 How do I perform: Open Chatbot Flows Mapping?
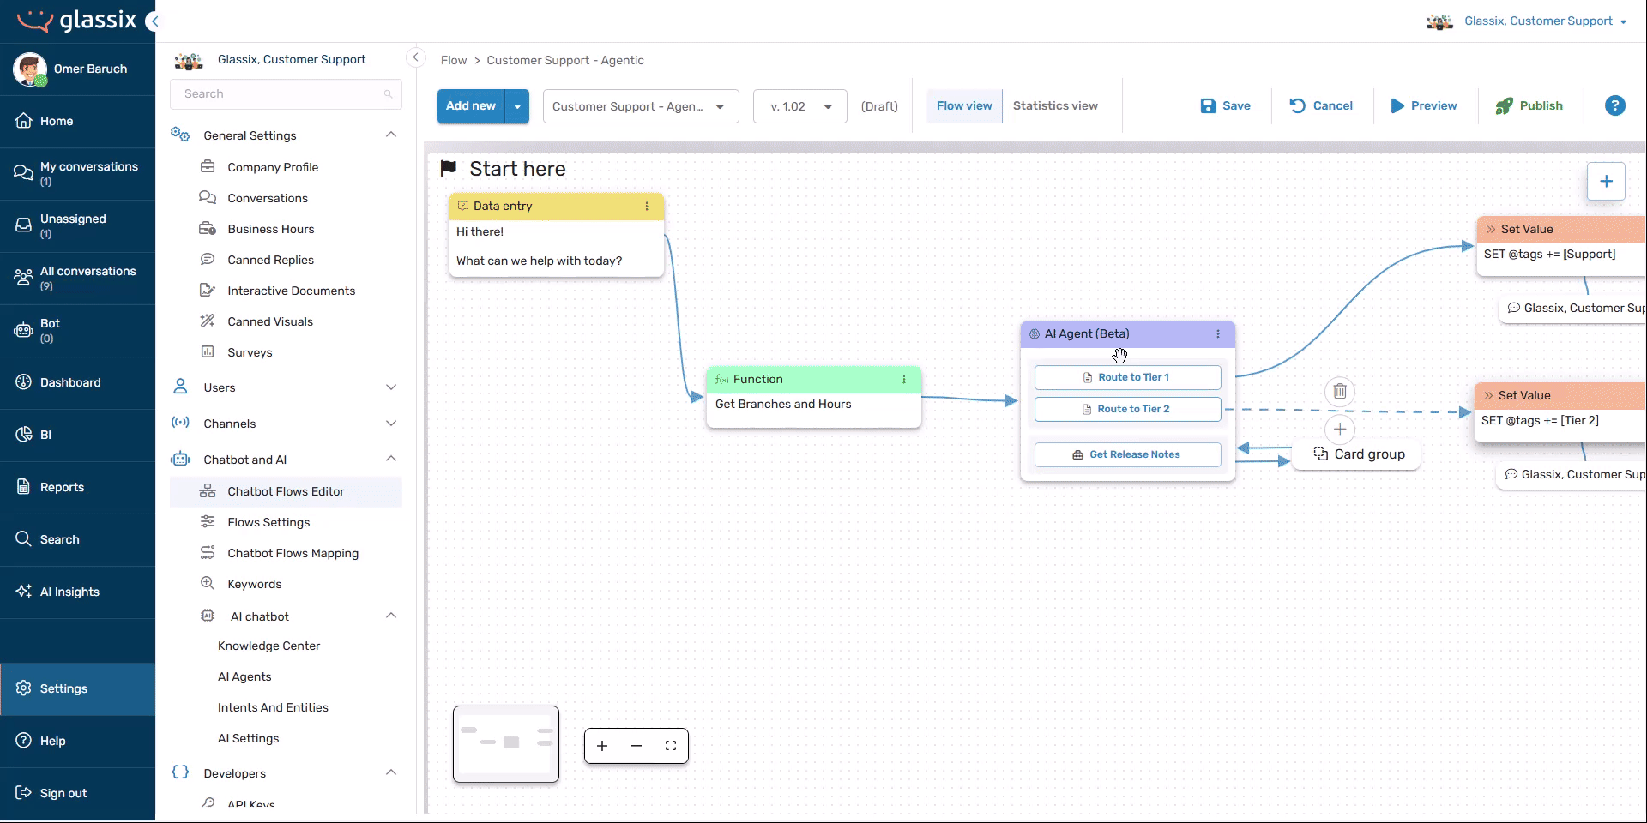[293, 553]
